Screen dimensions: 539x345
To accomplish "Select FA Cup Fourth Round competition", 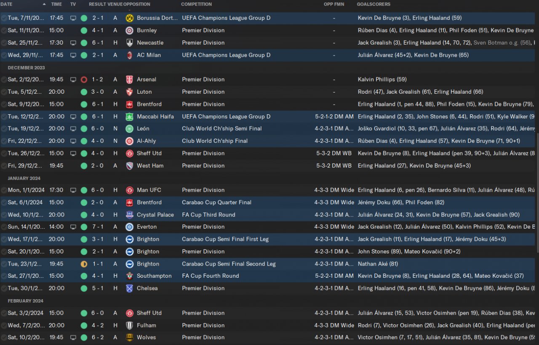I will [211, 276].
